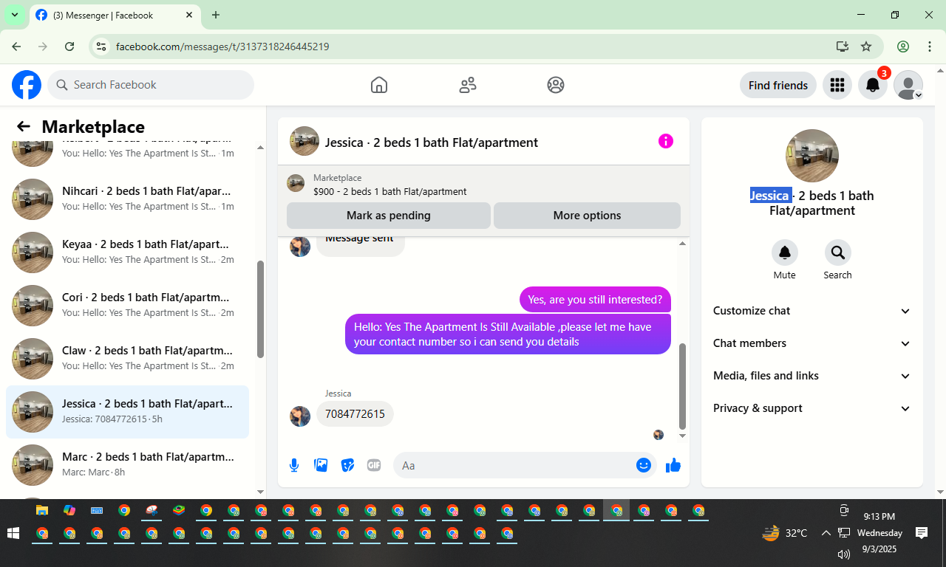Click the browser address bar URL
Image resolution: width=946 pixels, height=567 pixels.
pos(222,47)
